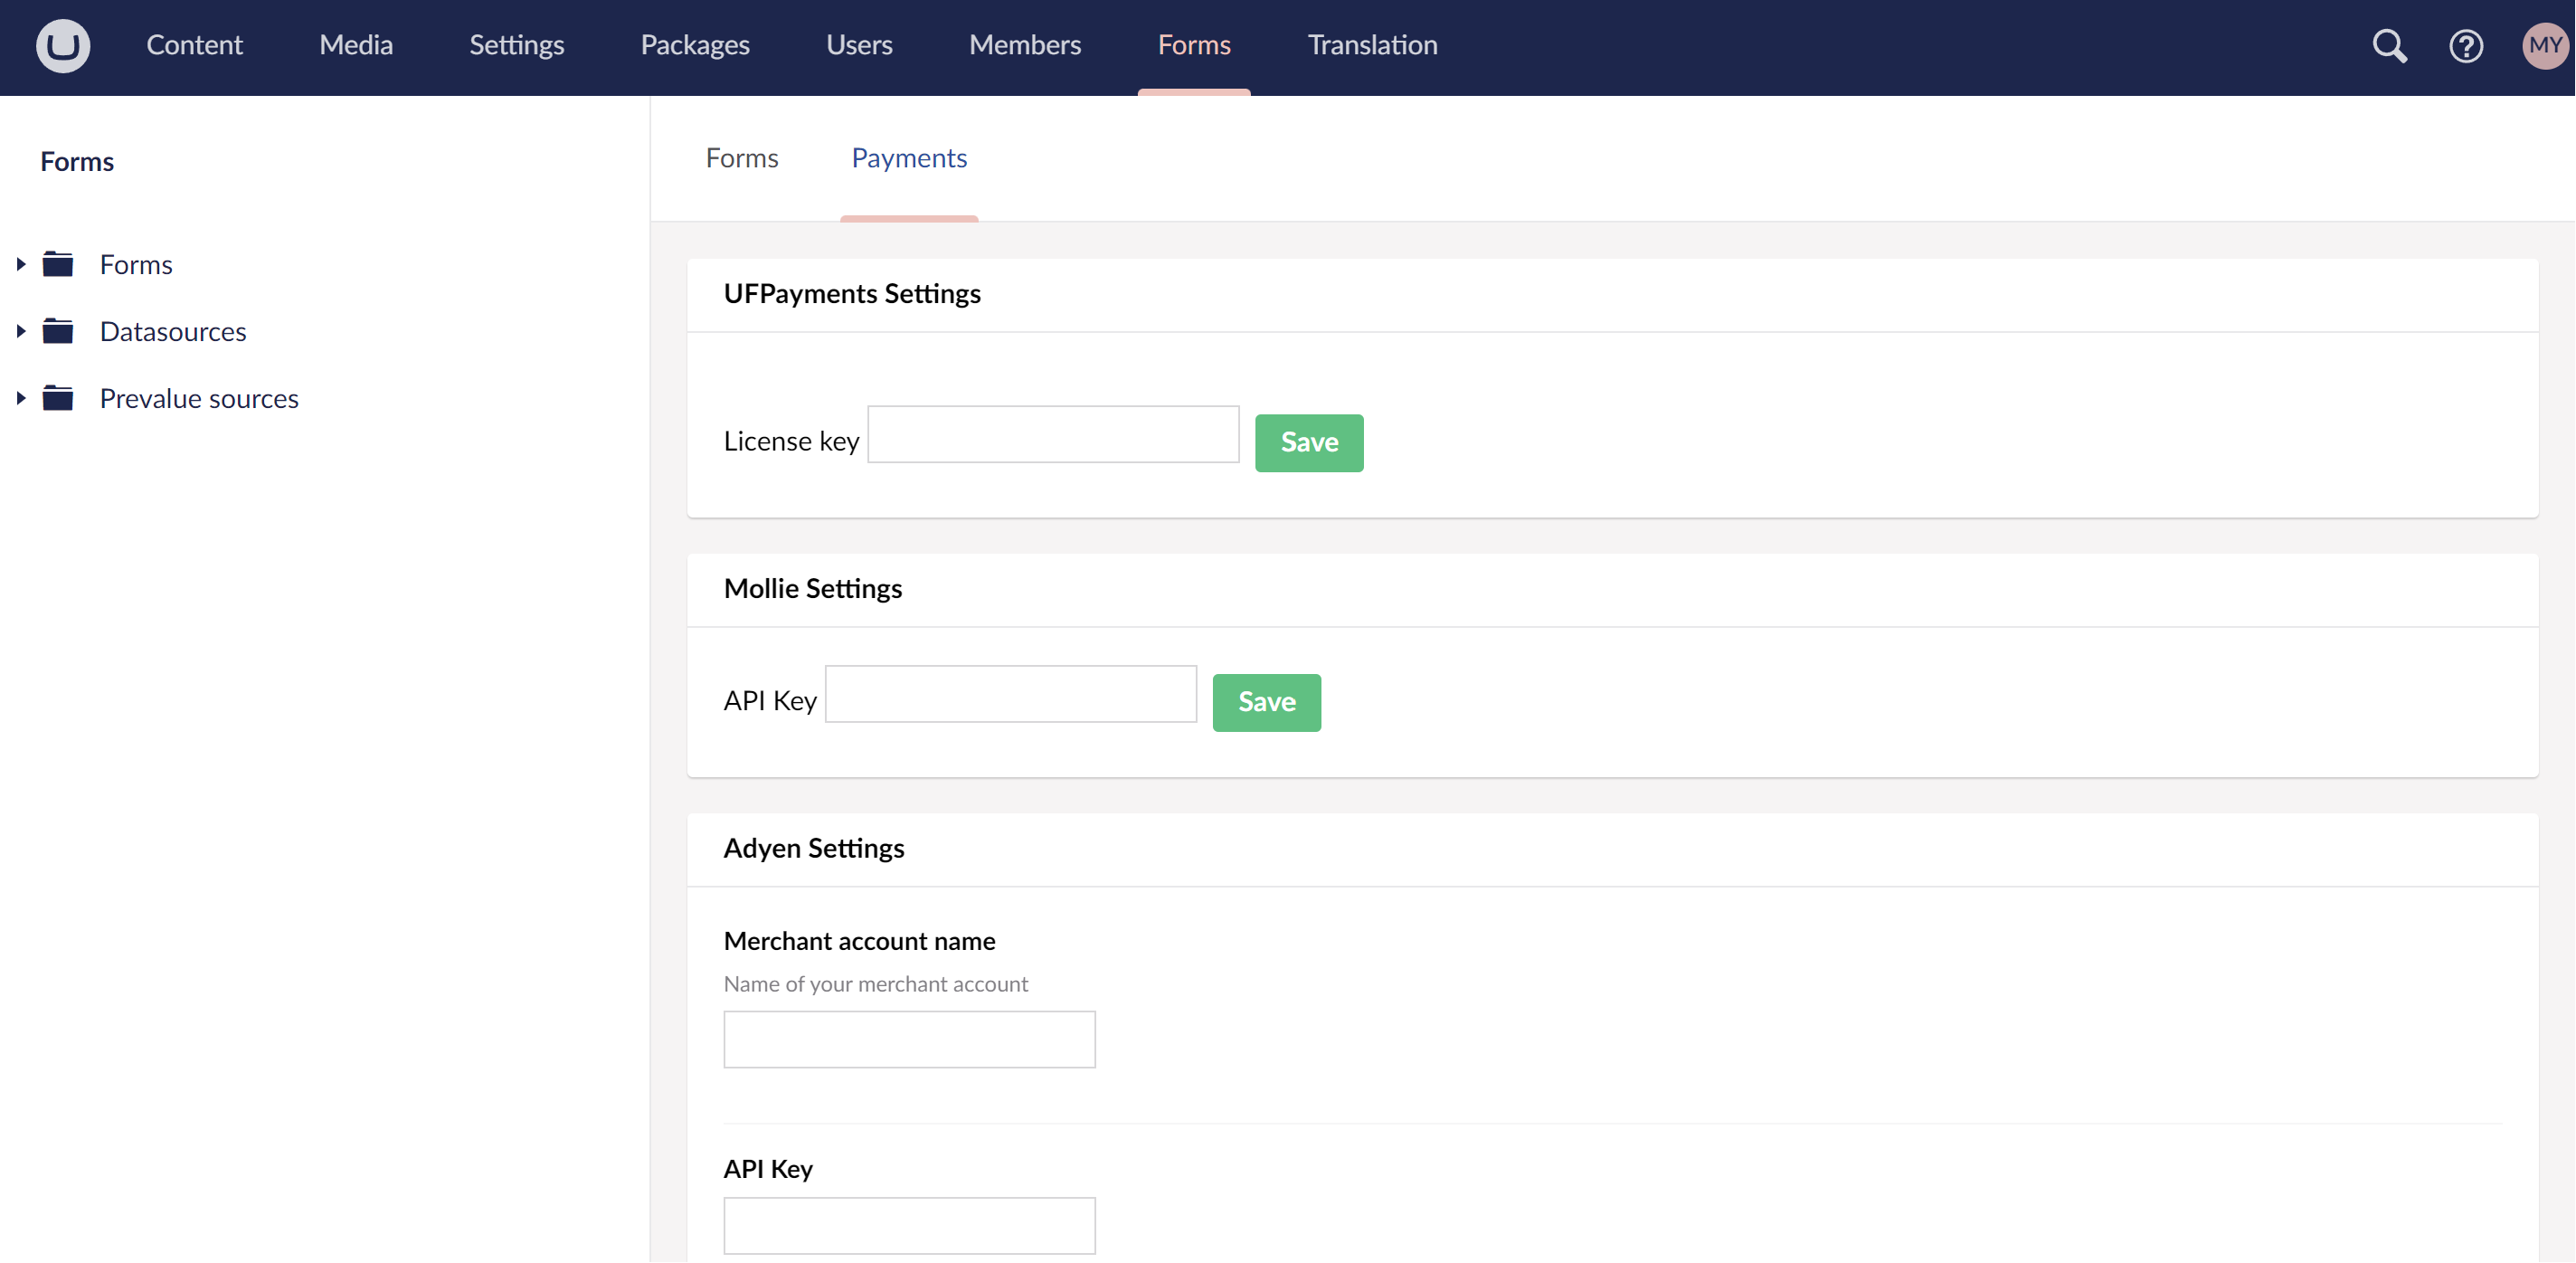The image size is (2576, 1263).
Task: Expand the Datasources tree node arrow
Action: pos(21,331)
